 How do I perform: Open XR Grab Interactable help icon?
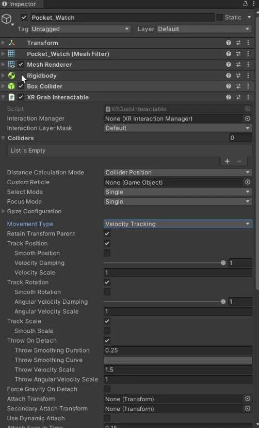[229, 97]
